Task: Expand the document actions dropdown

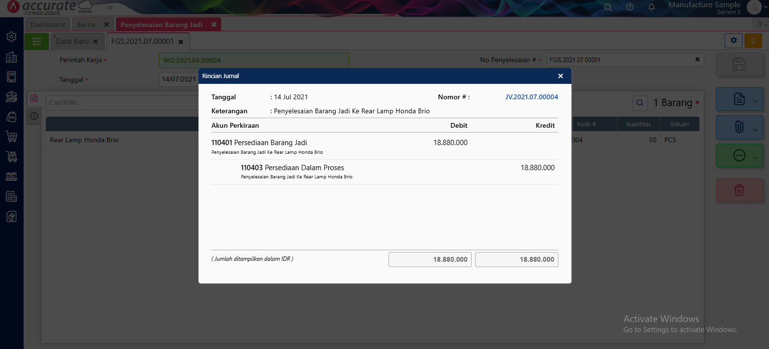Action: (755, 101)
